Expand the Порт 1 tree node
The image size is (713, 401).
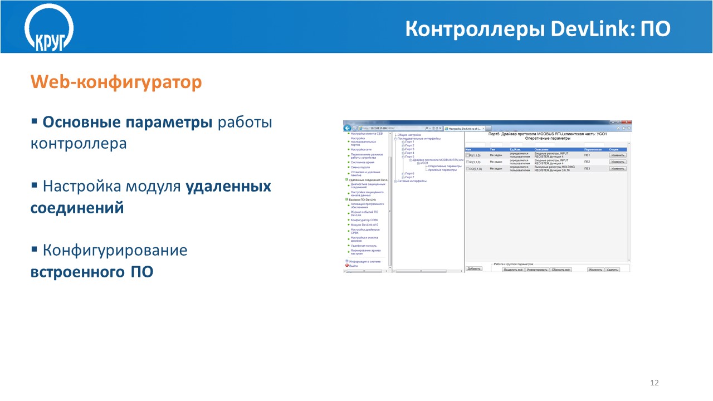(403, 142)
